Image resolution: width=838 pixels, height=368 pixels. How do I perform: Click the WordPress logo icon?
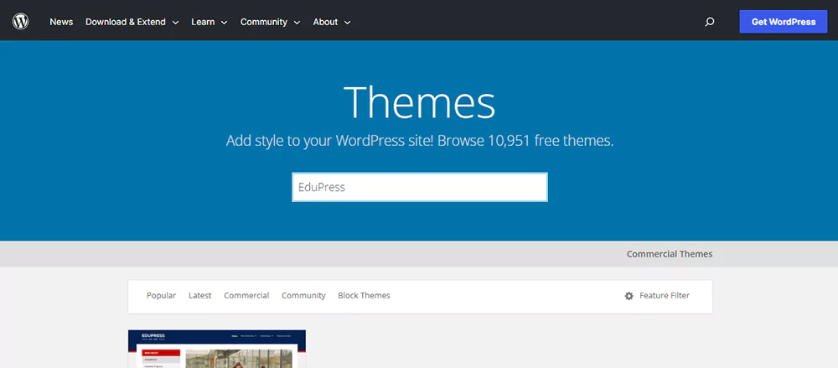(20, 22)
